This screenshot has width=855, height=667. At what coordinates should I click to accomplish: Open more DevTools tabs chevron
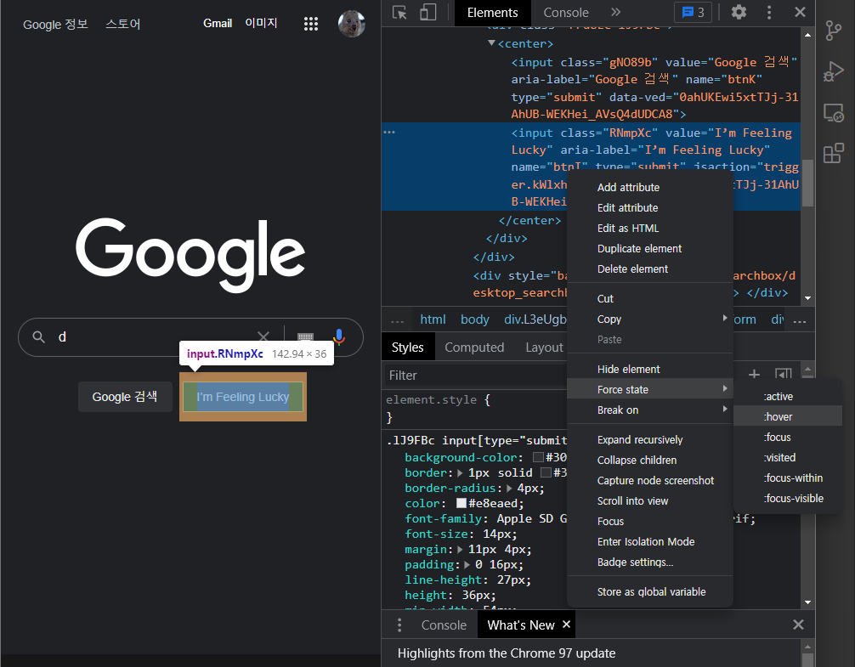point(615,12)
